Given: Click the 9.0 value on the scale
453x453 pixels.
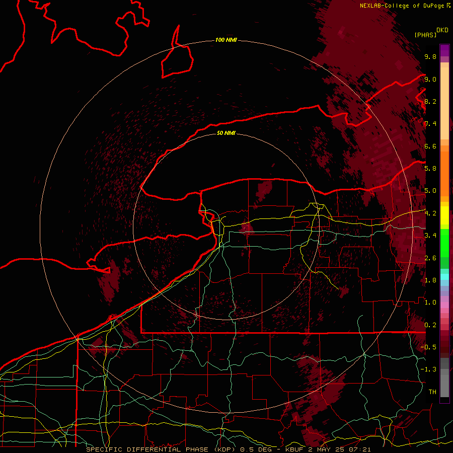Looking at the screenshot, I should point(430,79).
